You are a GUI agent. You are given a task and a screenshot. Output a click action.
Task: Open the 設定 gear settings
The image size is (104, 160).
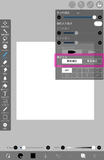pyautogui.click(x=5, y=126)
